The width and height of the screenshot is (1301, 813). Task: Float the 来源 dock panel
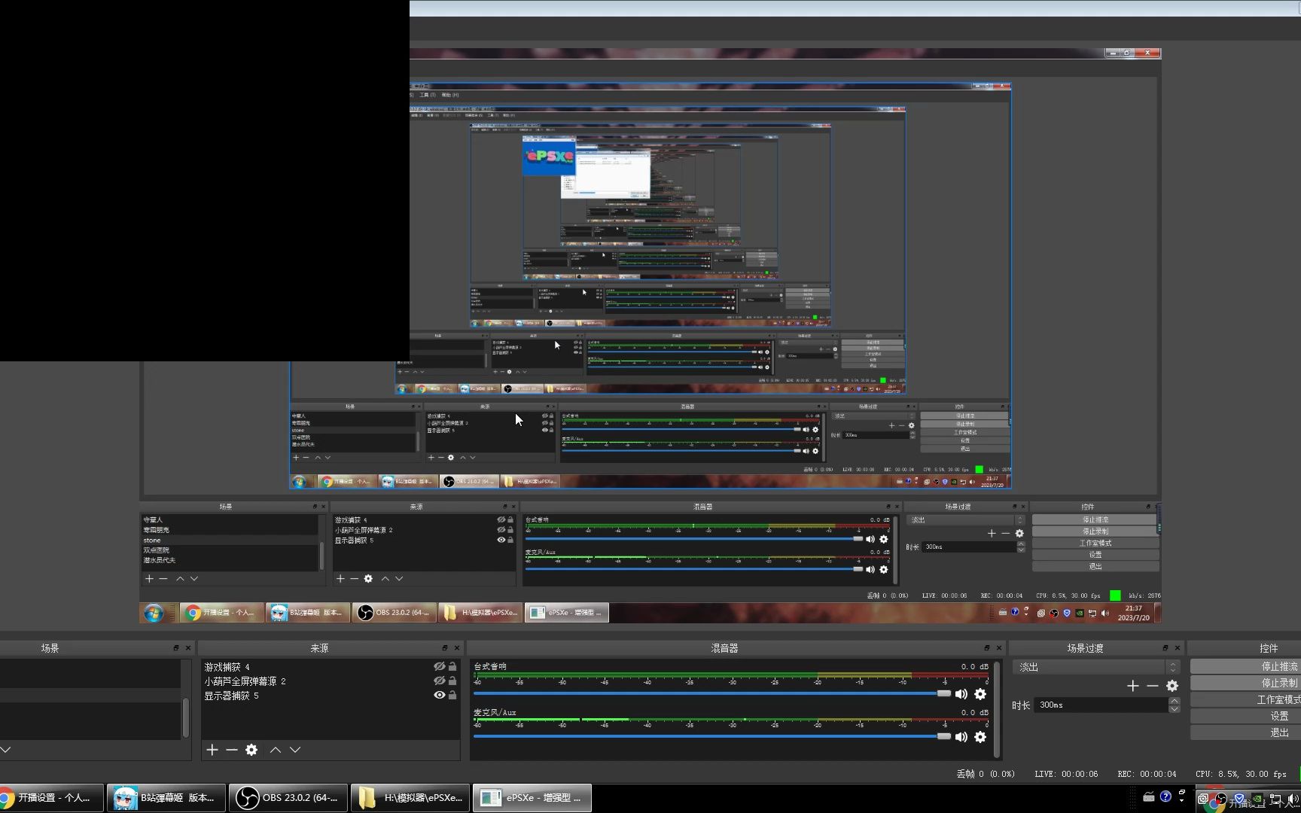click(445, 648)
